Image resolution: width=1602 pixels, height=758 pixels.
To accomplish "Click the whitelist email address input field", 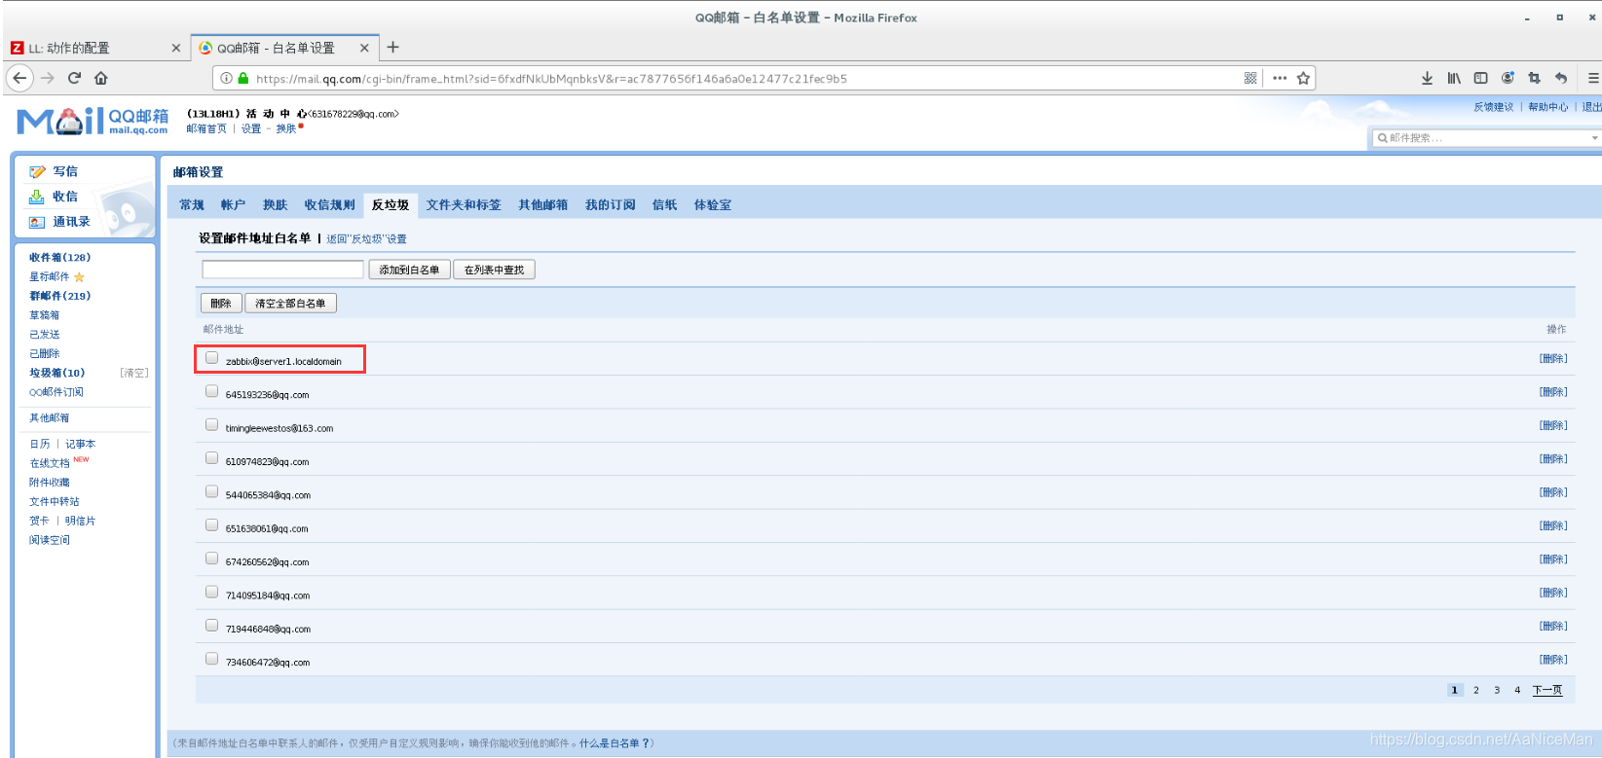I will (282, 270).
